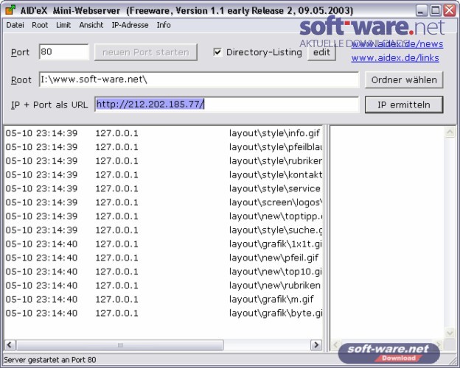Select the log row with layout\screen\logos
This screenshot has height=368, width=460.
click(x=164, y=202)
